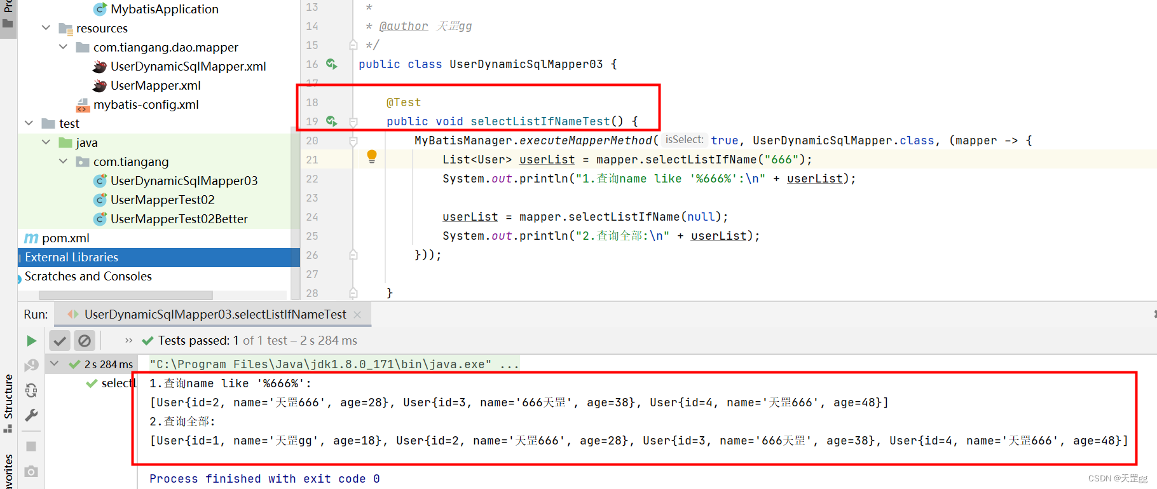Click the @author Javadoc tag on line 14

(x=404, y=26)
